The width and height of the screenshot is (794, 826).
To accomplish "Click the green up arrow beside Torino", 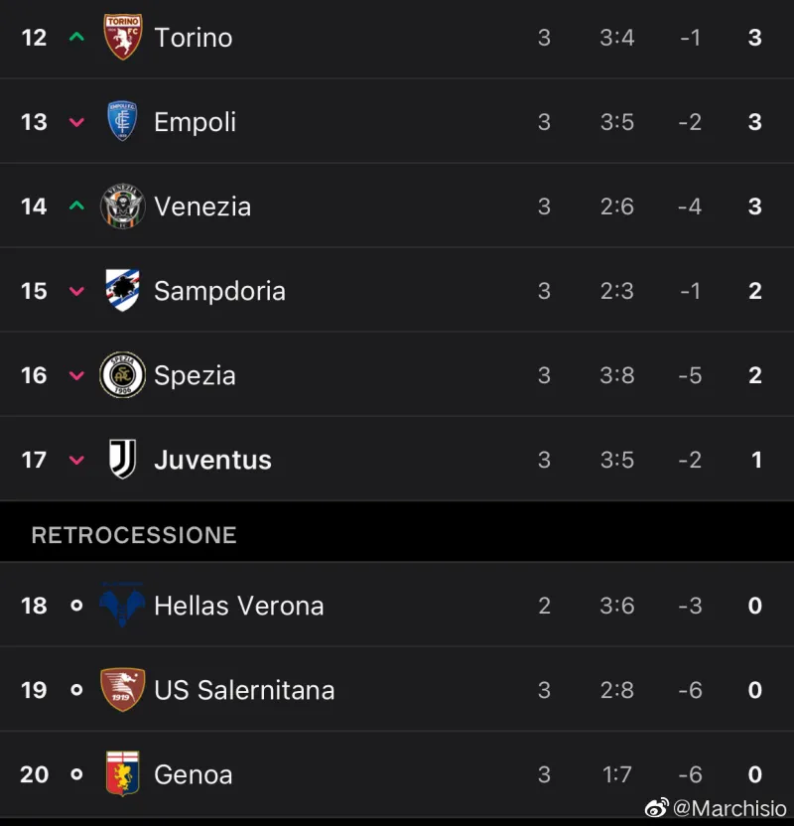I will pos(76,38).
